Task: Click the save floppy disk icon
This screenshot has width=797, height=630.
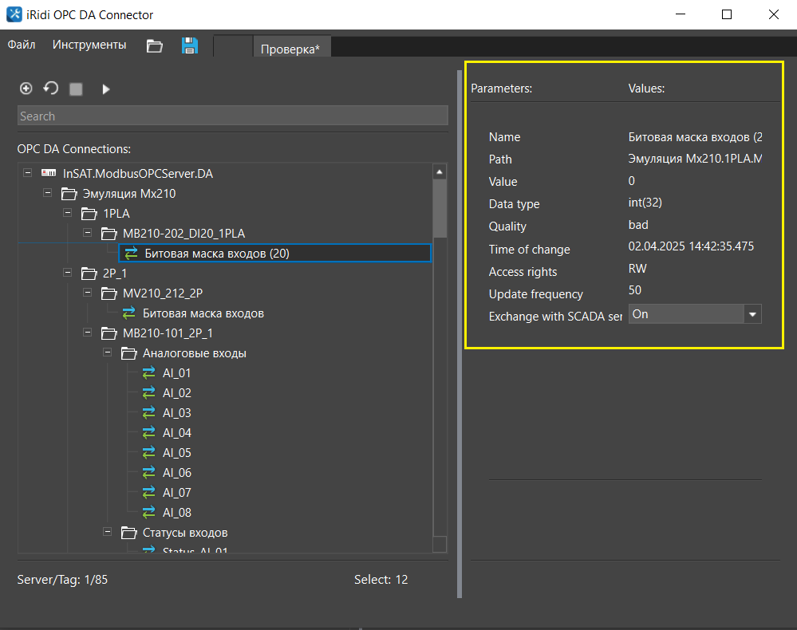Action: (190, 45)
